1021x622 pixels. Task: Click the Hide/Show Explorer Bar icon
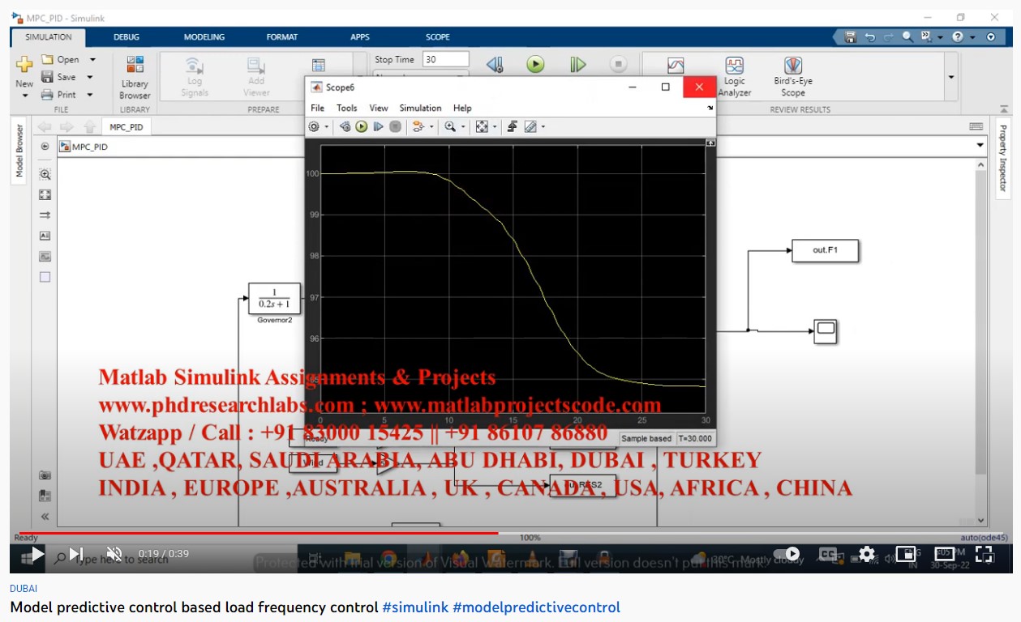45,147
